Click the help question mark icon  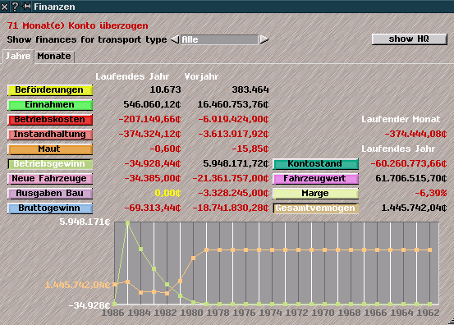pos(15,7)
